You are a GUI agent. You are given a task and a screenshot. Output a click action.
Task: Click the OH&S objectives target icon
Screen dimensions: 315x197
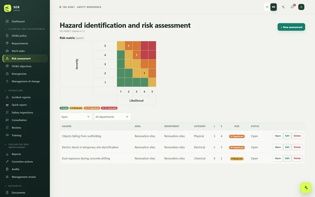[7, 66]
